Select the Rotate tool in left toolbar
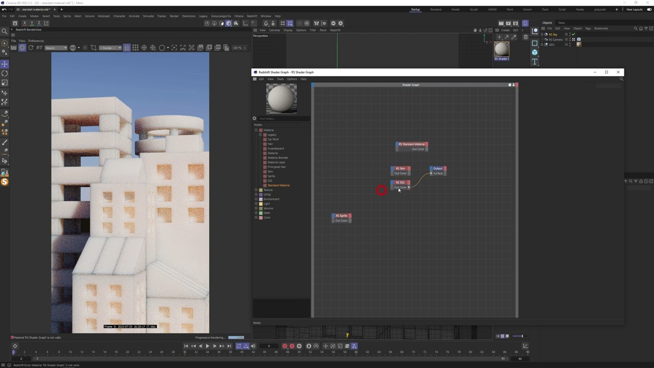The height and width of the screenshot is (368, 654). coord(5,73)
